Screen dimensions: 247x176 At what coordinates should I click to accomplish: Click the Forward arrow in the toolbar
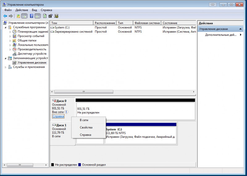point(11,16)
